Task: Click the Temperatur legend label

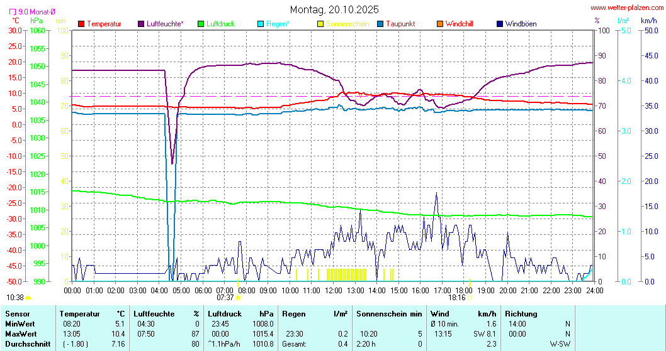Action: [104, 24]
